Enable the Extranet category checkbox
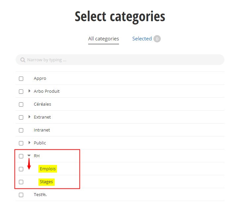Viewport: 238px width, 211px height. (x=21, y=117)
